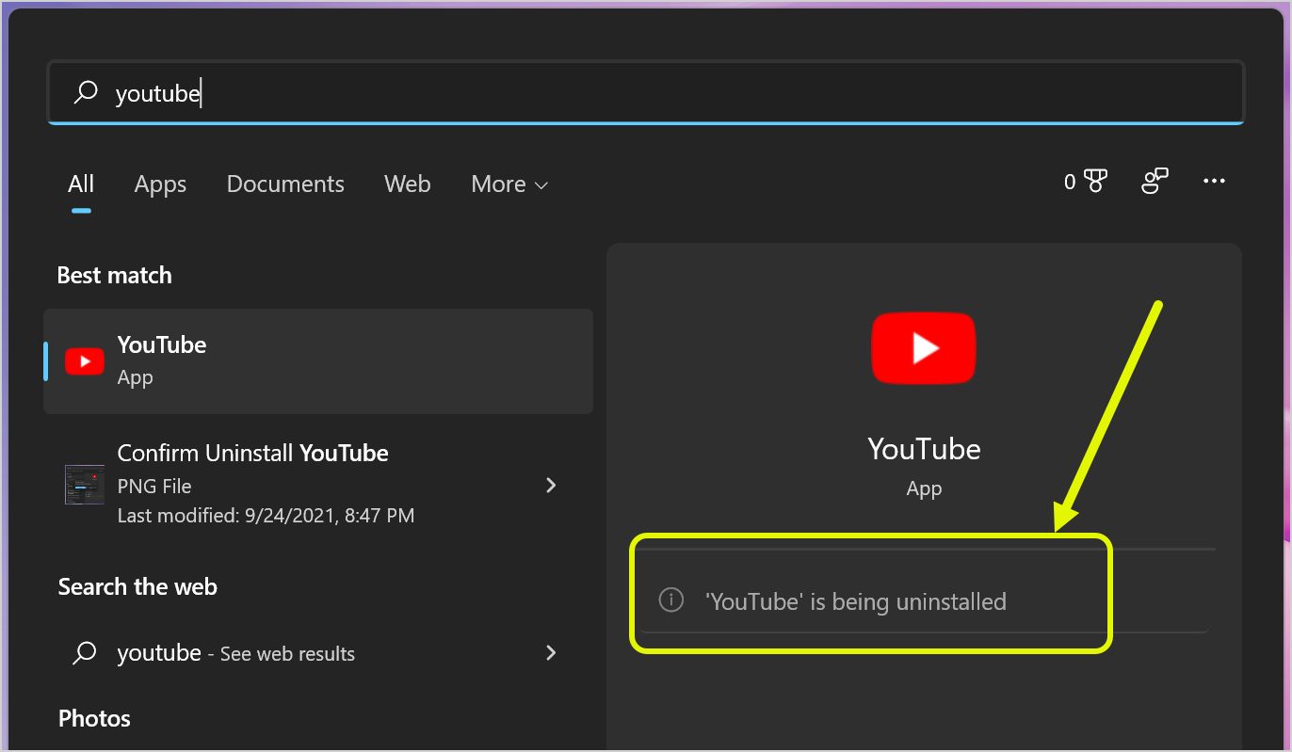Viewport: 1292px width, 752px height.
Task: Switch to the Documents filter tab
Action: [x=285, y=184]
